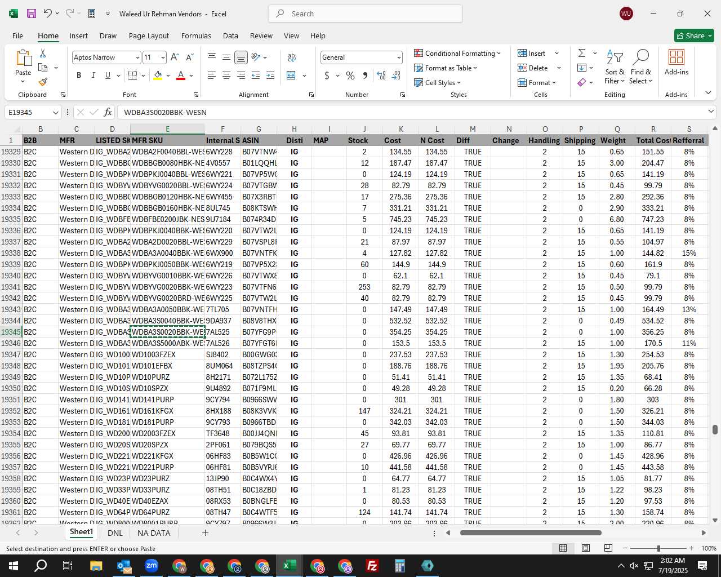This screenshot has height=577, width=721.
Task: Switch to the Page Layout tab
Action: pos(149,35)
